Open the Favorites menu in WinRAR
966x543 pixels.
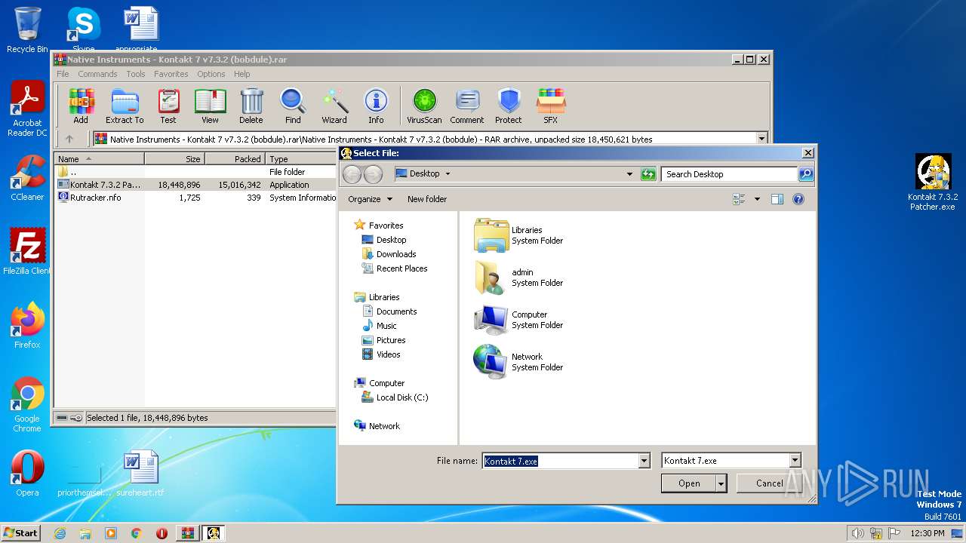[x=171, y=74]
